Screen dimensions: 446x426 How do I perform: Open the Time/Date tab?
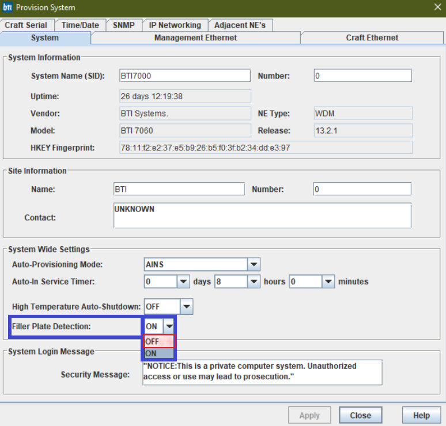coord(80,25)
